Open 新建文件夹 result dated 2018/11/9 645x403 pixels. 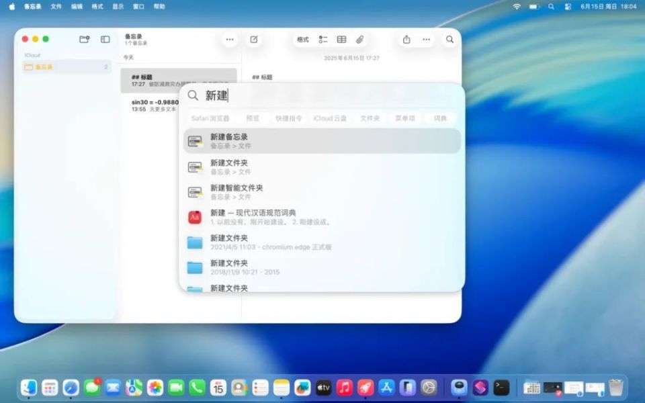click(x=322, y=267)
